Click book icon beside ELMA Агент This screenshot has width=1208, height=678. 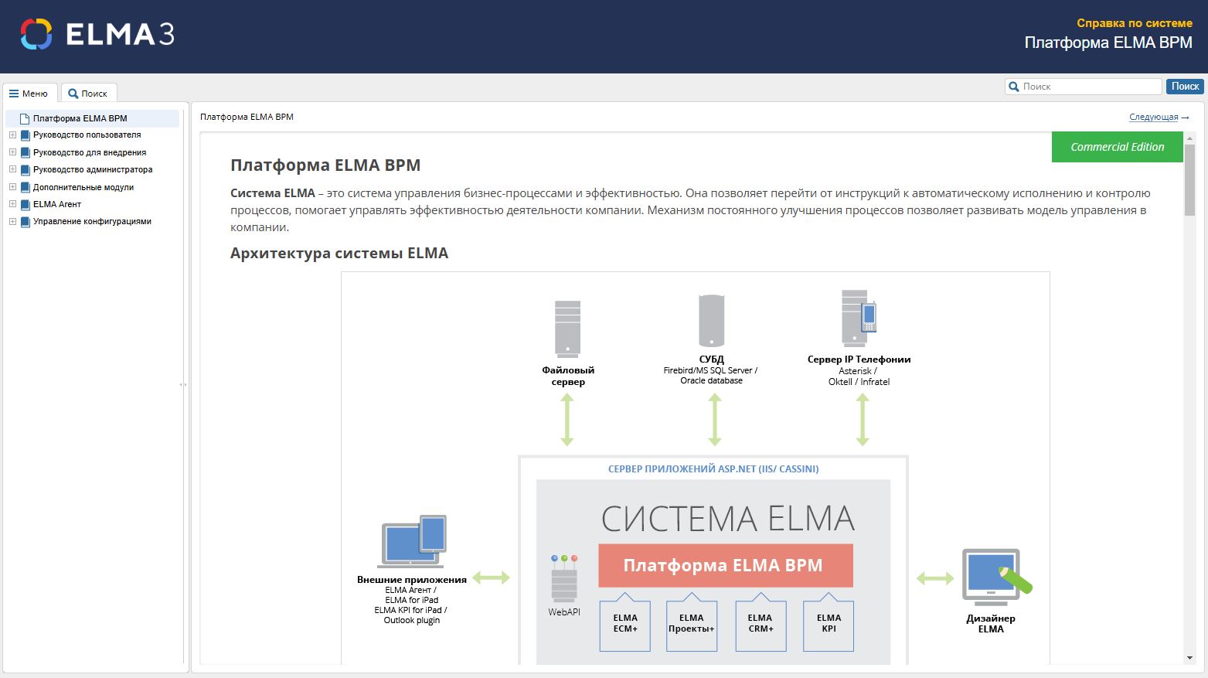25,204
